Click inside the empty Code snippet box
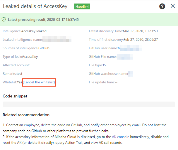Viewport: 178px width, 150px height. [x=89, y=105]
